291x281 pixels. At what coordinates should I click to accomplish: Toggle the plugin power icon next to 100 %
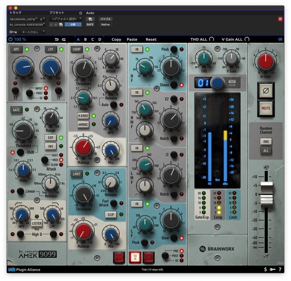tap(10, 39)
